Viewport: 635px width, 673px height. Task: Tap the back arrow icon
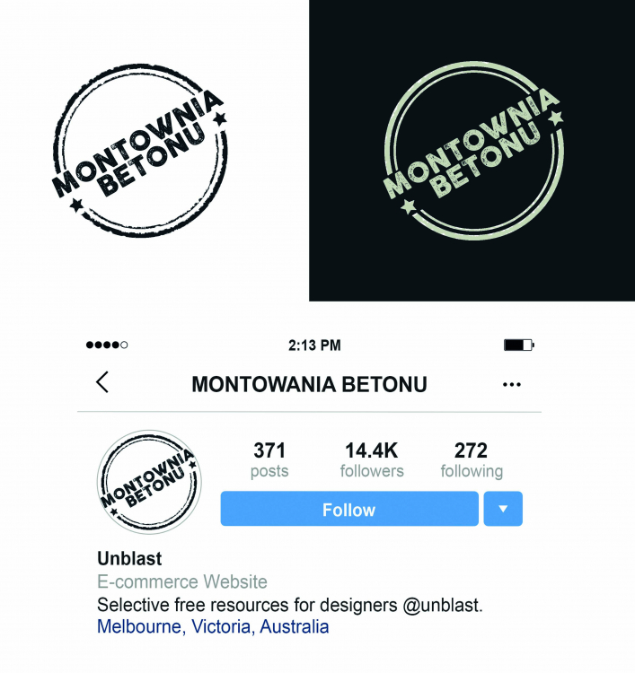point(102,382)
